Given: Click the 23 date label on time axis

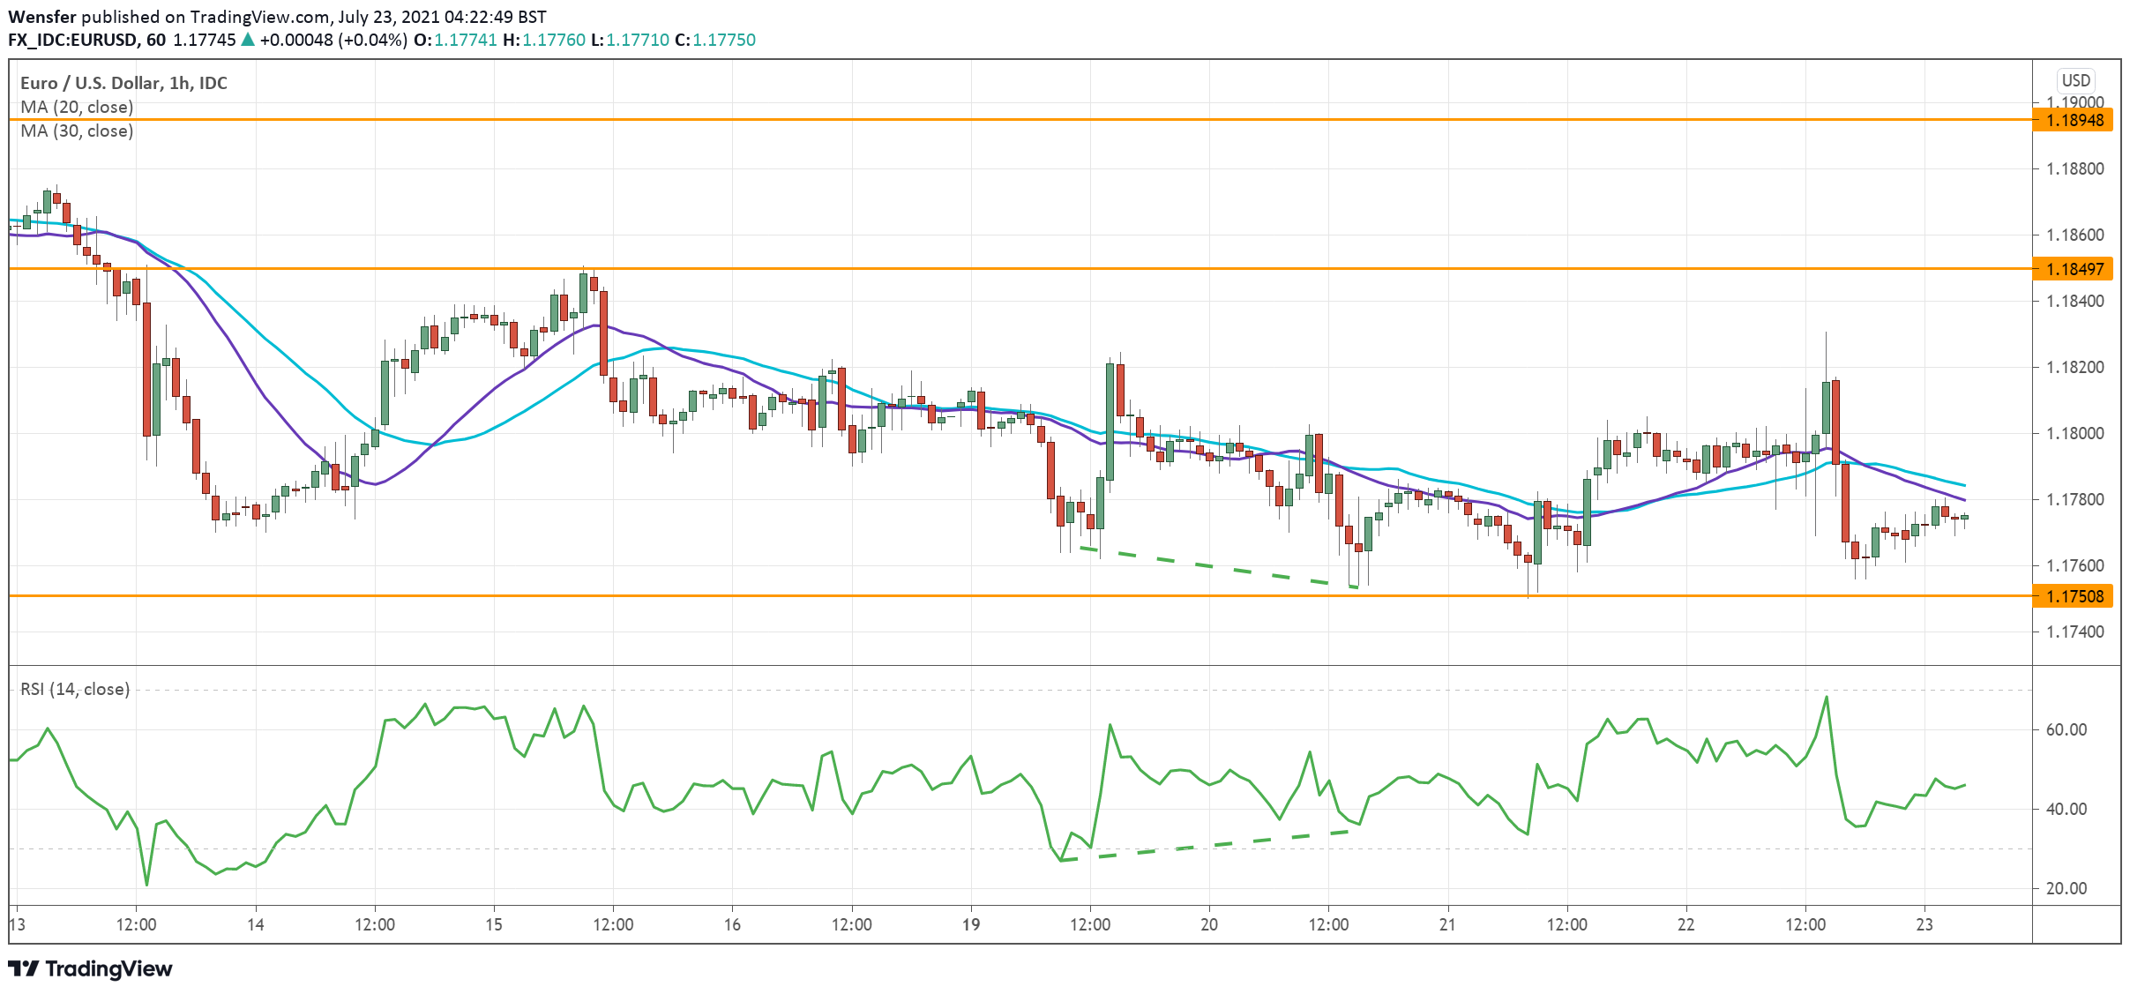Looking at the screenshot, I should pyautogui.click(x=1924, y=924).
